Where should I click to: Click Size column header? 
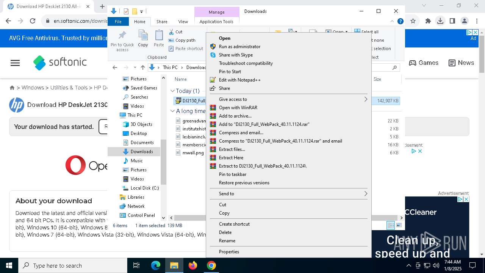(377, 79)
